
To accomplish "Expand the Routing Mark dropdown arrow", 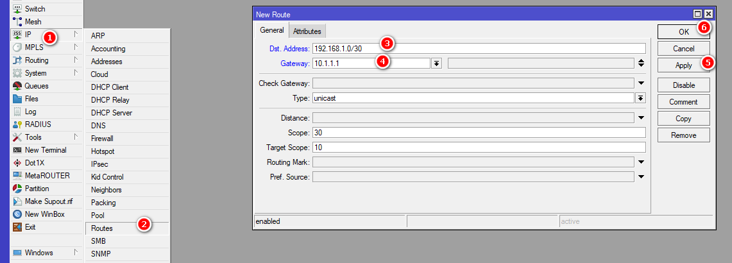I will click(x=640, y=162).
